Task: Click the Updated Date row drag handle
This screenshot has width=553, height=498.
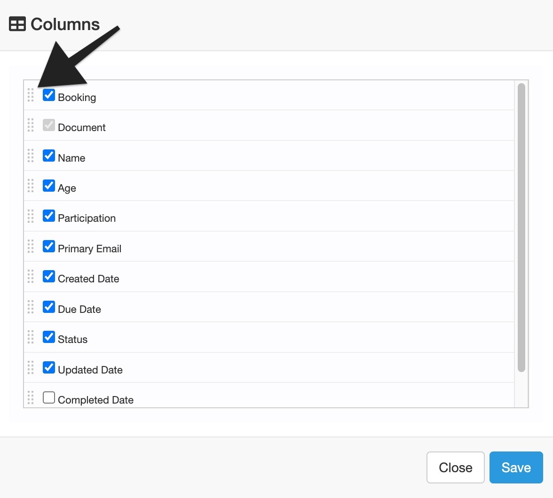Action: click(31, 367)
